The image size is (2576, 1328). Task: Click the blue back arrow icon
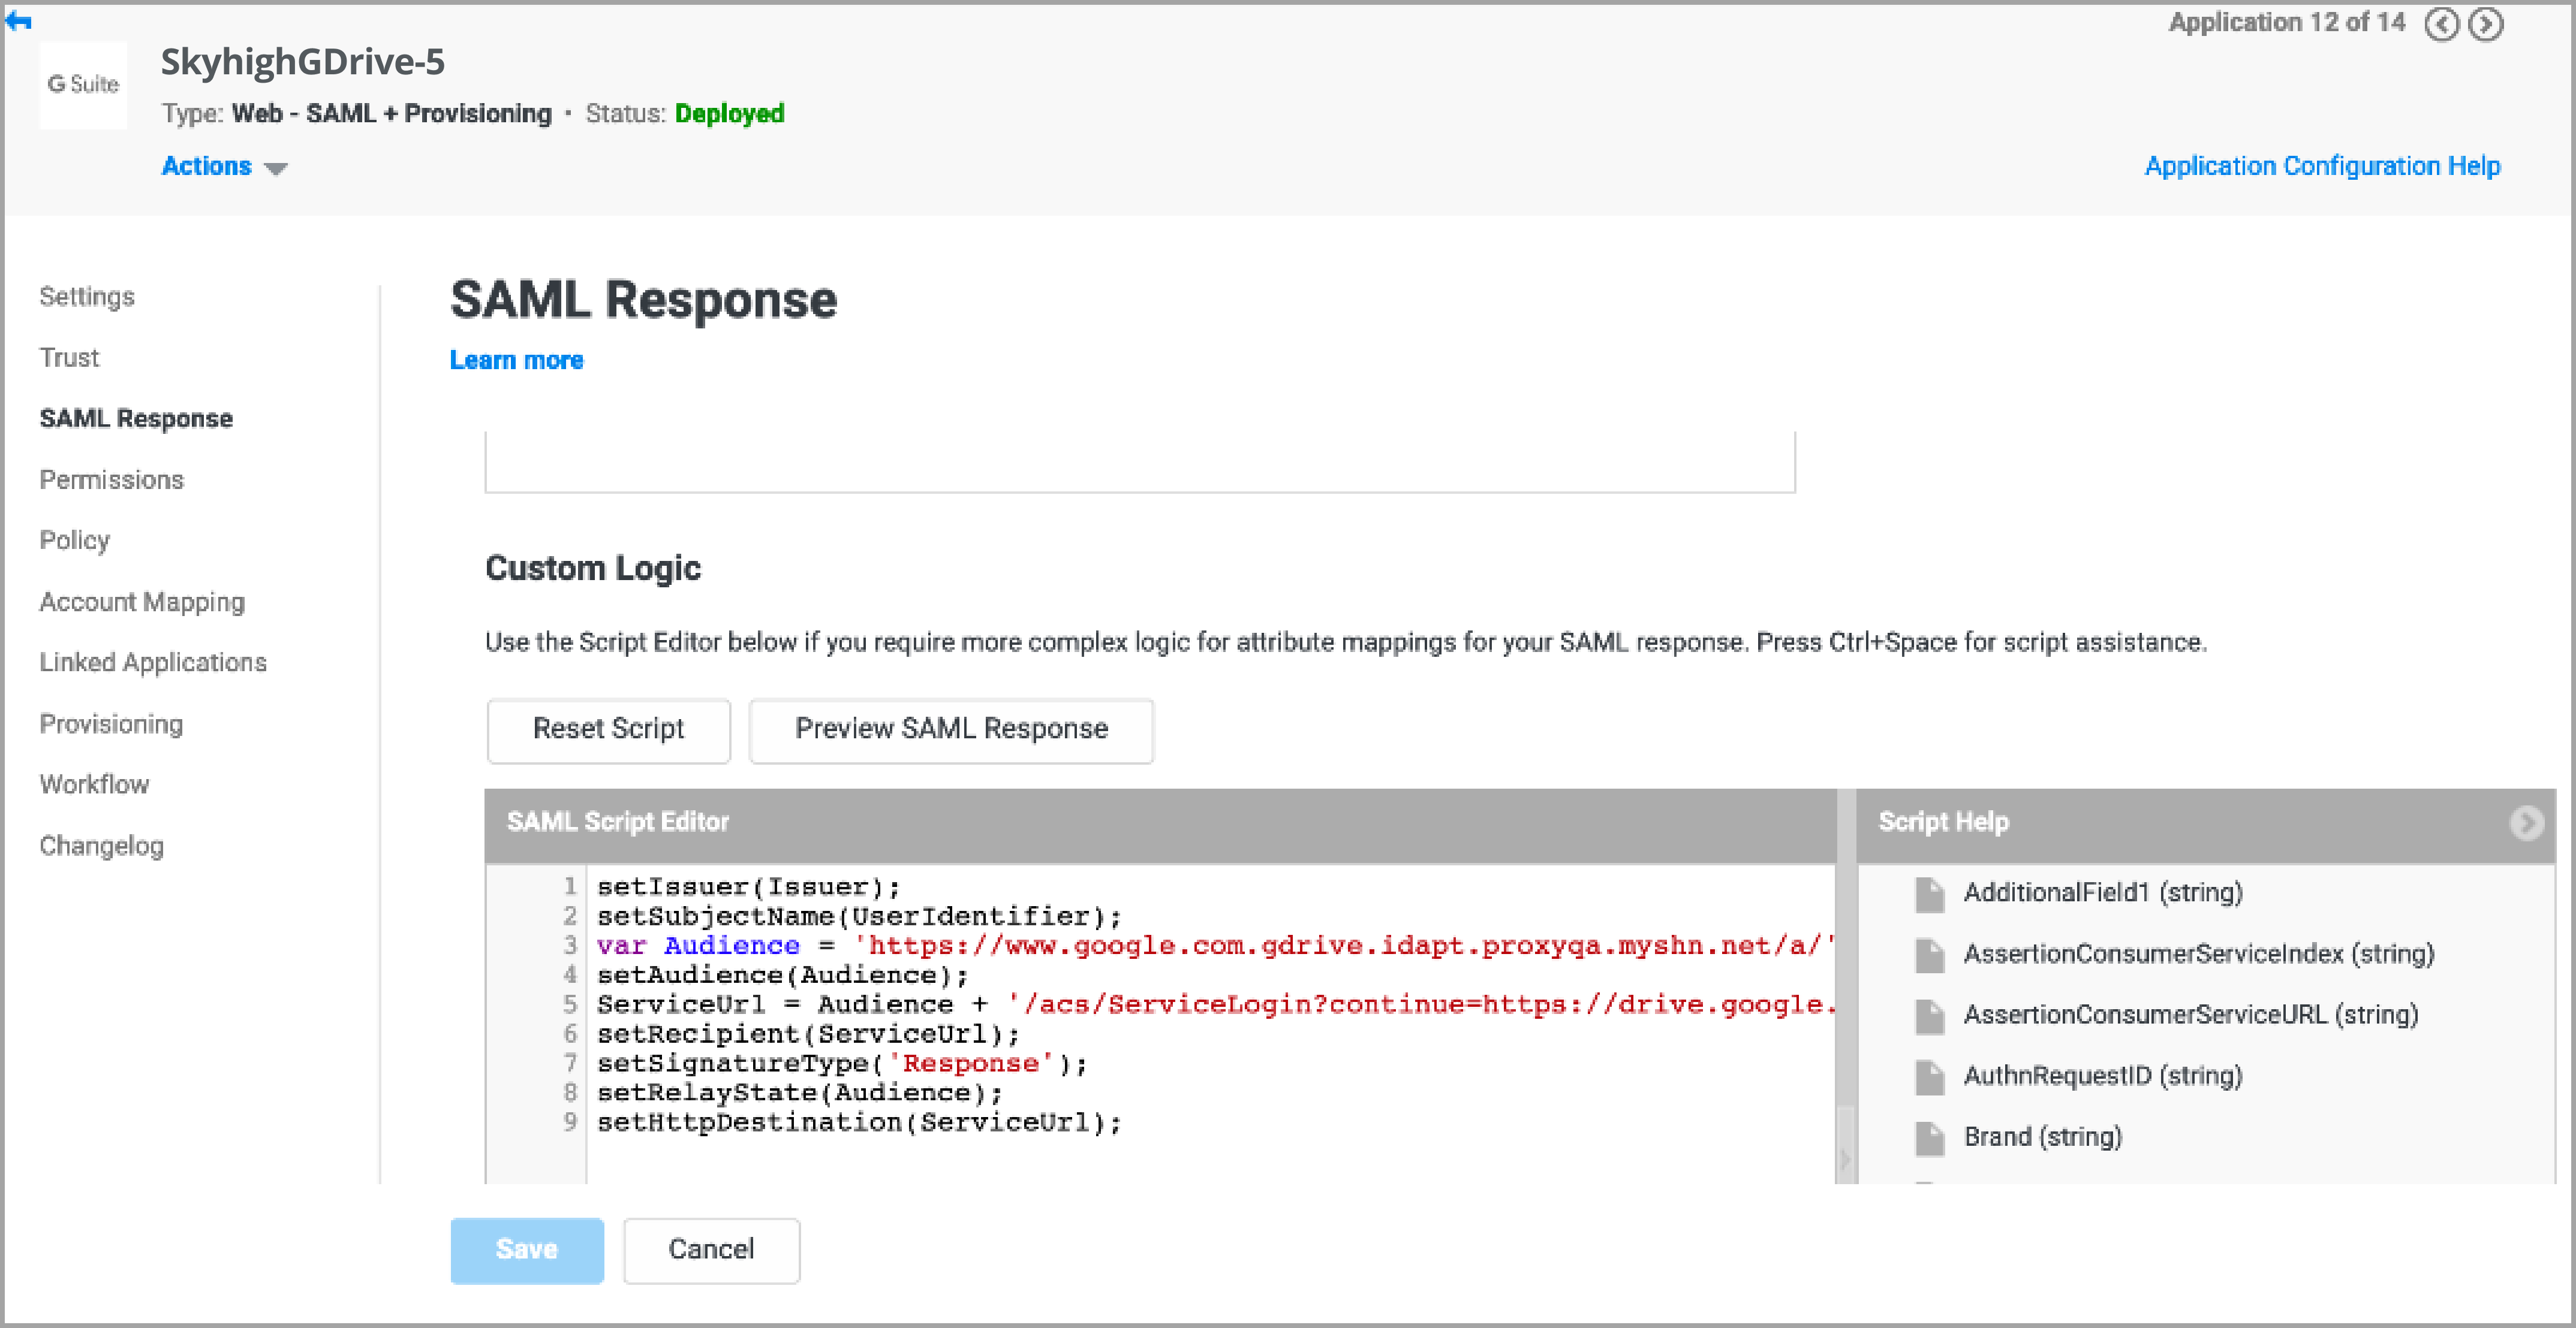pos(18,21)
